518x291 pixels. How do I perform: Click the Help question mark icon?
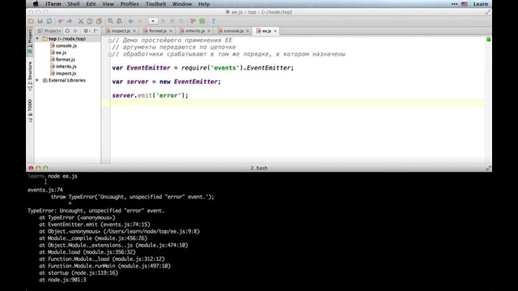[214, 21]
